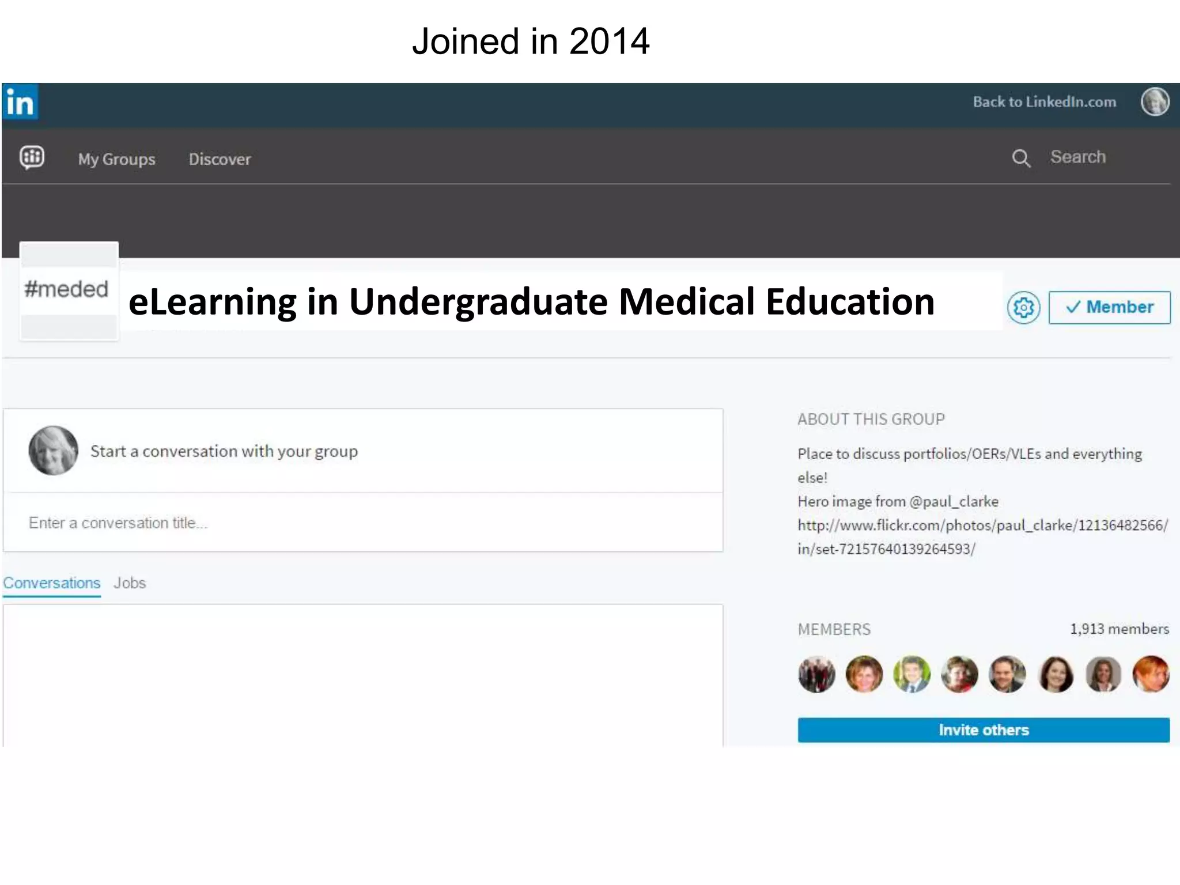
Task: Click your avatar beside Start a conversation
Action: tap(54, 451)
